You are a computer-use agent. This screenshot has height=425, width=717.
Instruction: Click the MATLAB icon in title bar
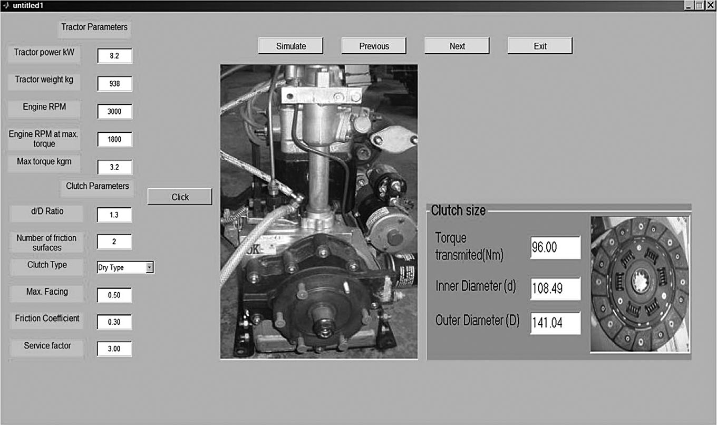pyautogui.click(x=6, y=5)
